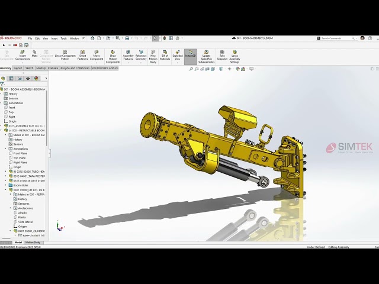This screenshot has height=284, width=379.
Task: Expand the 0315_ASSEMBLY BUT node
Action: 1,126
